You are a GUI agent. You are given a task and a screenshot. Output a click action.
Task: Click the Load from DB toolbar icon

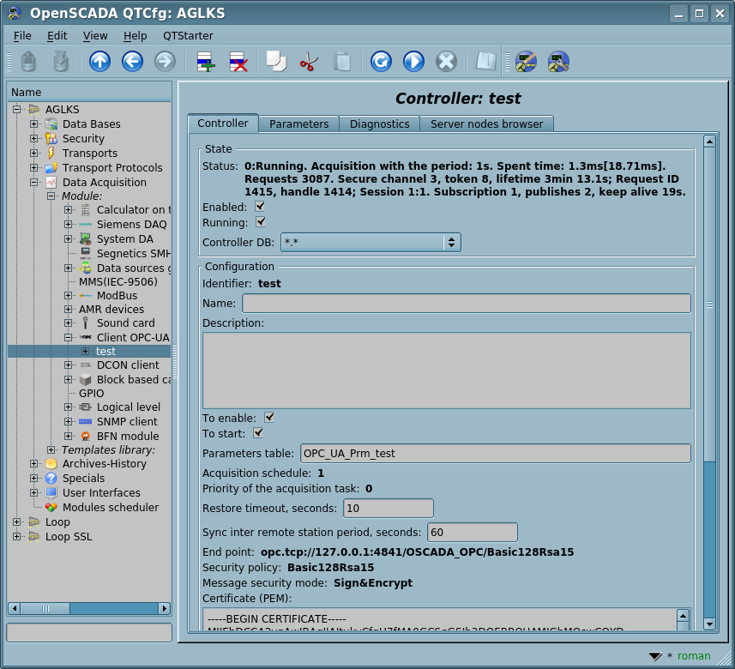(28, 62)
